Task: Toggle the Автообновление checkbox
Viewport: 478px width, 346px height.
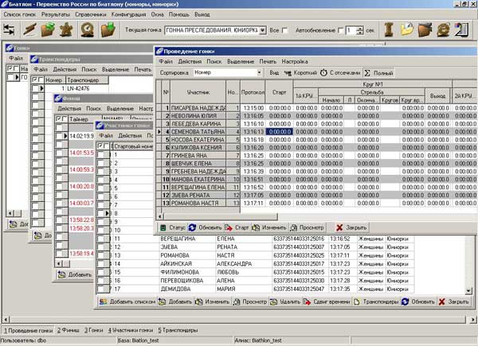Action: (340, 30)
